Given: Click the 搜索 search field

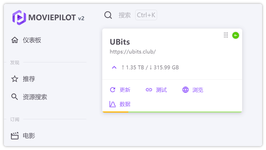Looking at the screenshot, I should [x=125, y=15].
